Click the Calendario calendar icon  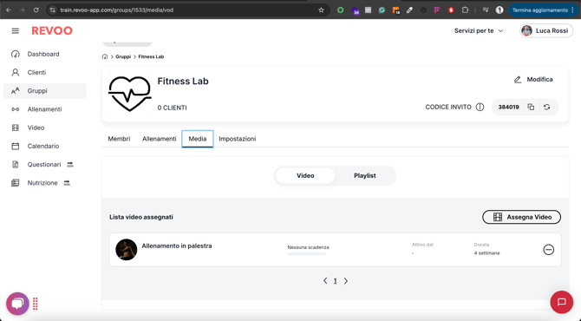pos(16,146)
